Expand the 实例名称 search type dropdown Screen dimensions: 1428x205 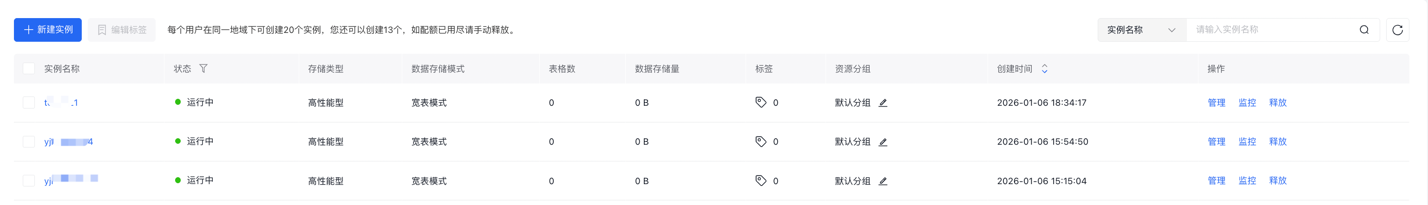(1141, 30)
